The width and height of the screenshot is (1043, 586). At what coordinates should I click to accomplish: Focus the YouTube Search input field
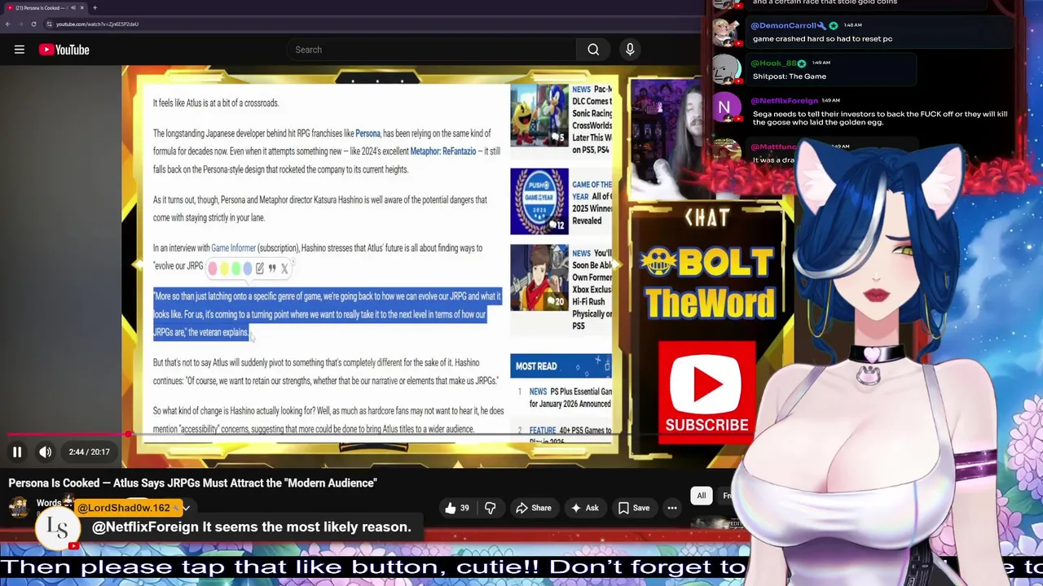tap(431, 50)
